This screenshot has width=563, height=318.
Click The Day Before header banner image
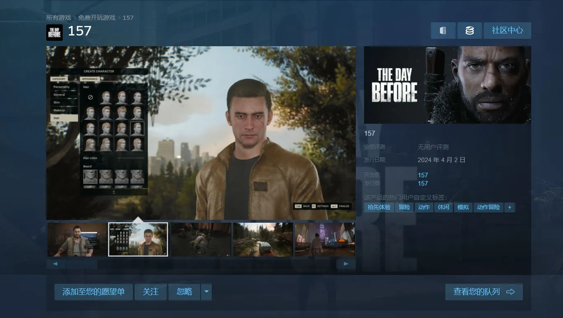tap(447, 85)
